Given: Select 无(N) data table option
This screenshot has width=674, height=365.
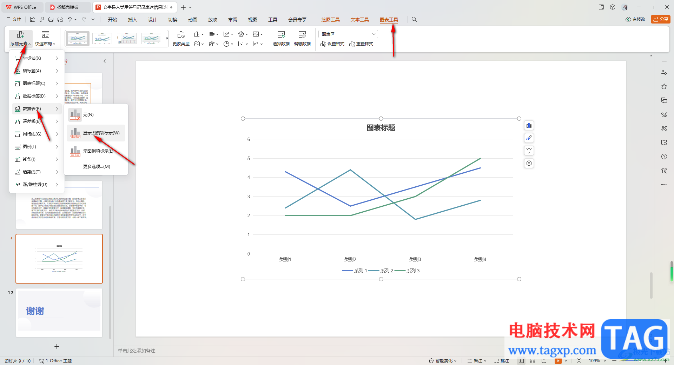Looking at the screenshot, I should [96, 115].
